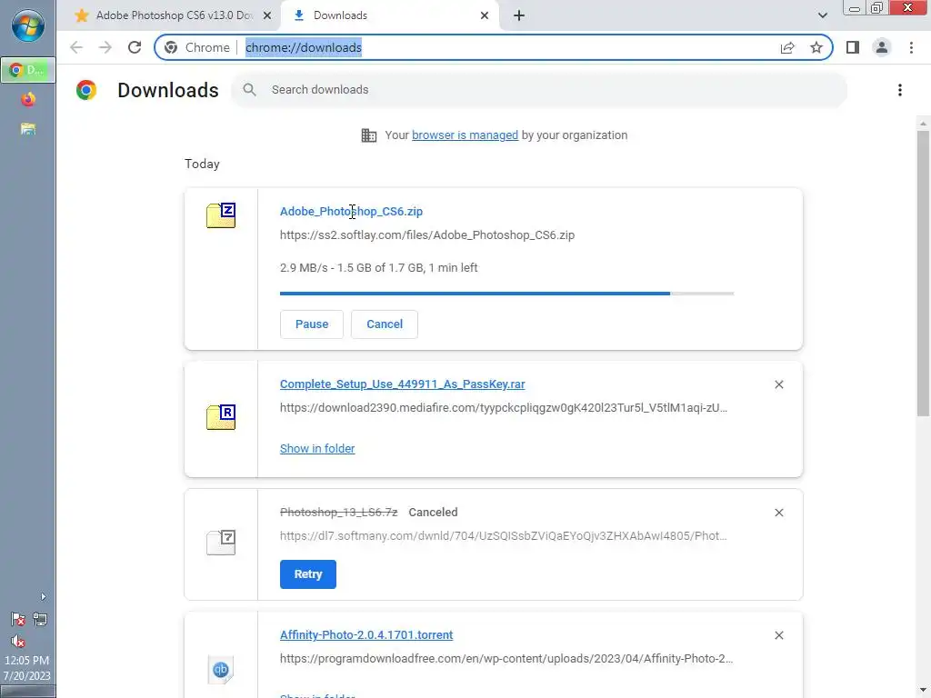Expand the tab search chevron
Viewport: 931px width, 698px height.
[822, 15]
